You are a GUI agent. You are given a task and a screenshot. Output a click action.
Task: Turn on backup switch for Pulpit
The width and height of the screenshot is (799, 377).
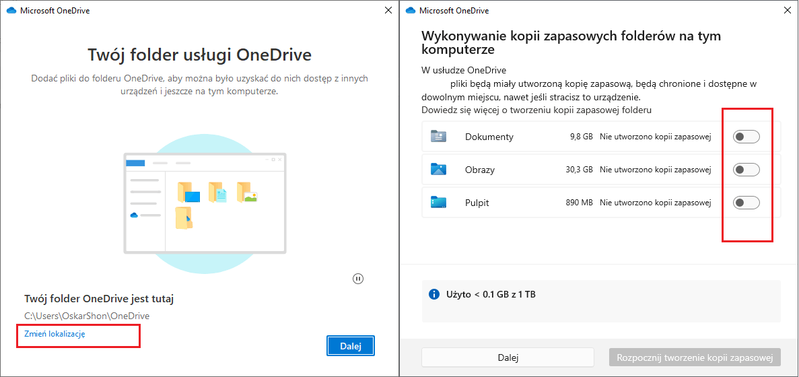pyautogui.click(x=746, y=203)
